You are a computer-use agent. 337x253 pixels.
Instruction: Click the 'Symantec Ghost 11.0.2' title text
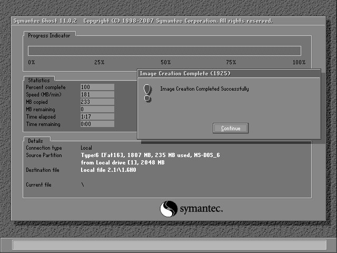coord(45,21)
